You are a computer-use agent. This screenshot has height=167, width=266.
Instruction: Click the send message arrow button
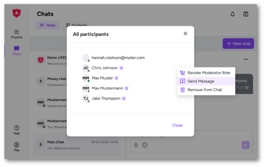point(246,145)
